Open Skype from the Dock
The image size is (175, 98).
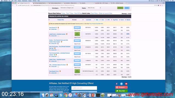point(61,95)
